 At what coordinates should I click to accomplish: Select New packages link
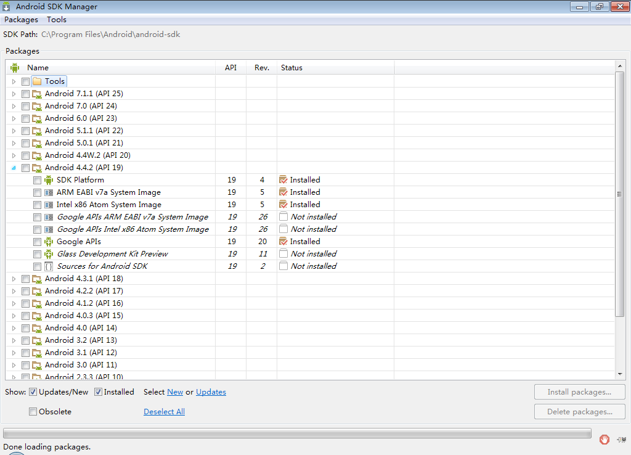click(175, 391)
